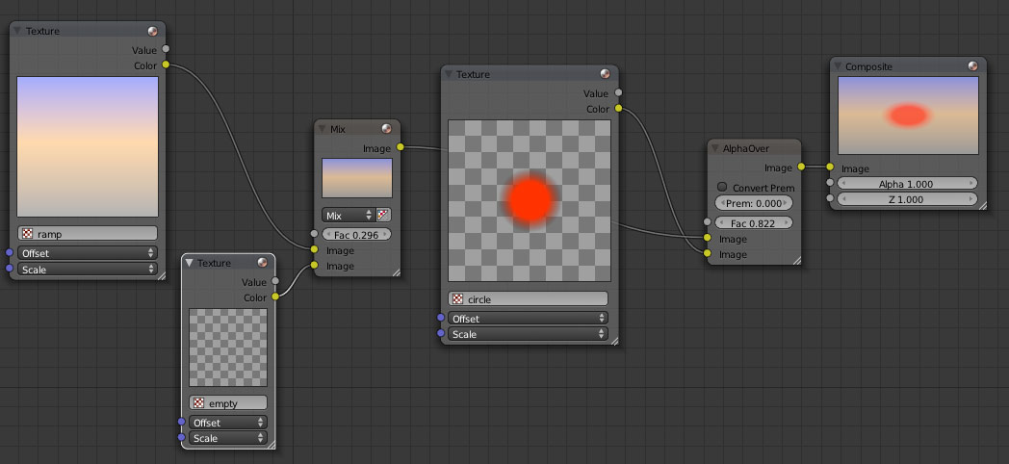Open Offset dropdown on circle Texture node
1009x464 pixels.
coord(529,319)
